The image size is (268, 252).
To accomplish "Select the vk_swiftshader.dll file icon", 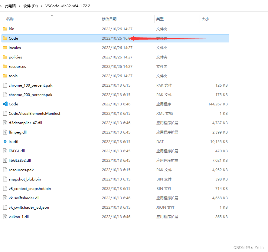I will (5, 198).
